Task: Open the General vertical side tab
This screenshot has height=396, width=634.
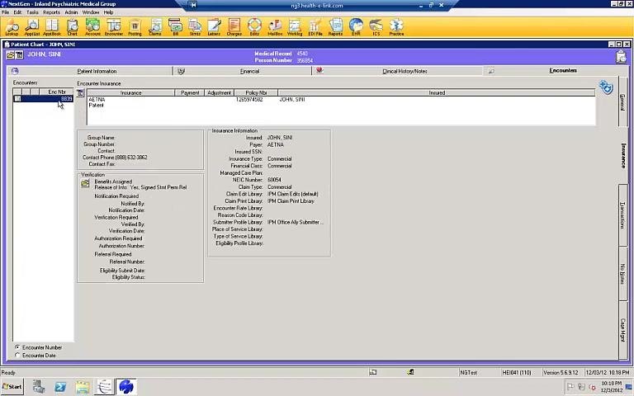Action: [x=622, y=101]
